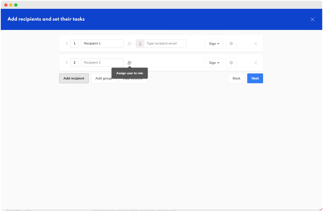Click the unassign user icon beside Recipient 1
323x211 pixels.
click(130, 44)
